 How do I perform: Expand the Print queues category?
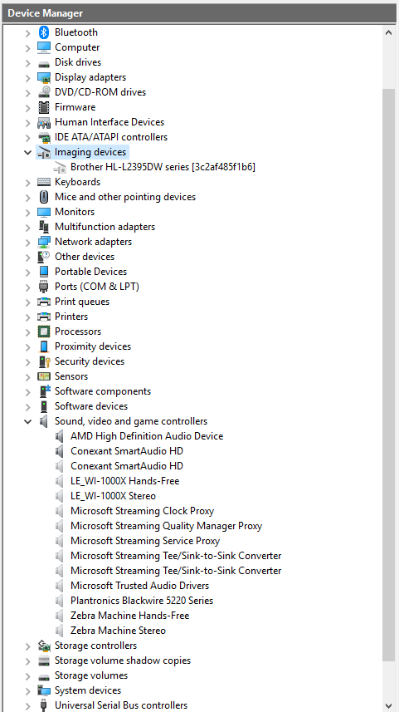click(27, 302)
